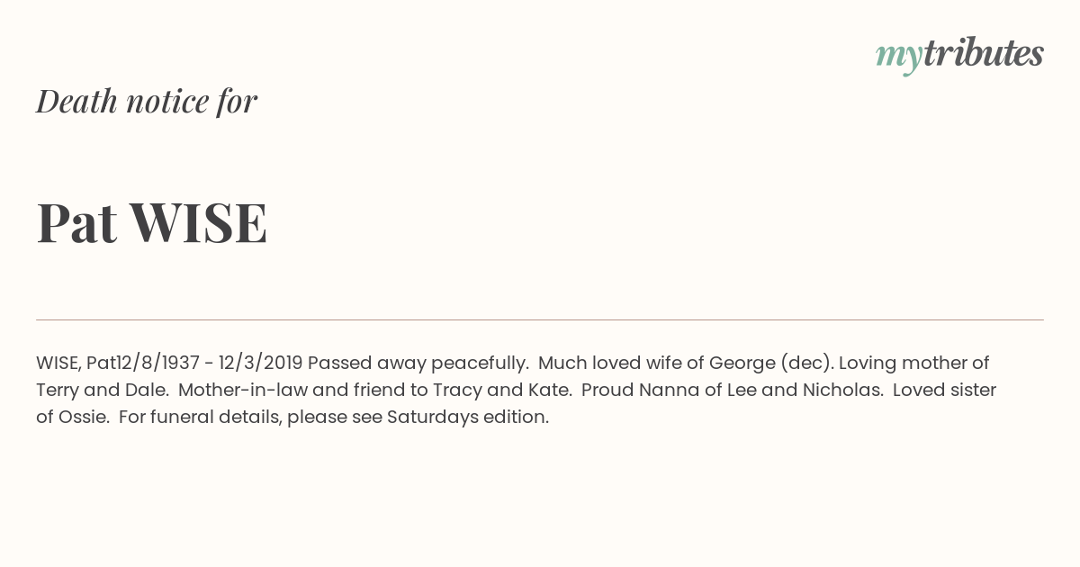This screenshot has width=1080, height=567.
Task: Select the Pat WISE name heading
Action: click(x=152, y=222)
